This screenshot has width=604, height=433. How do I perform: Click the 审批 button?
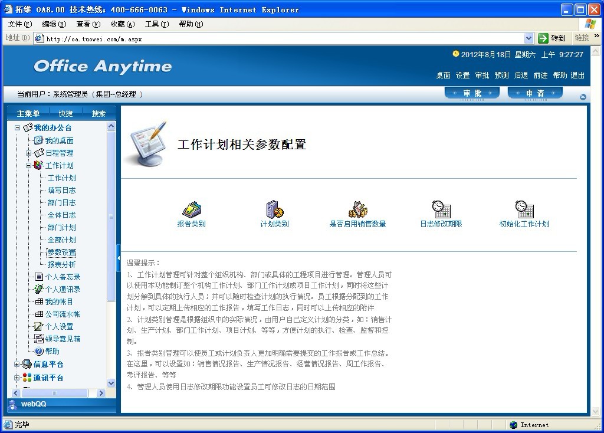click(472, 94)
